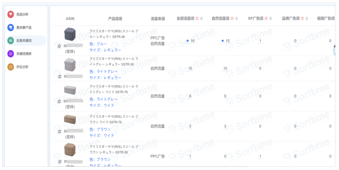Sort by 全部流量词 column arrows
339x170 pixels.
(x=202, y=19)
